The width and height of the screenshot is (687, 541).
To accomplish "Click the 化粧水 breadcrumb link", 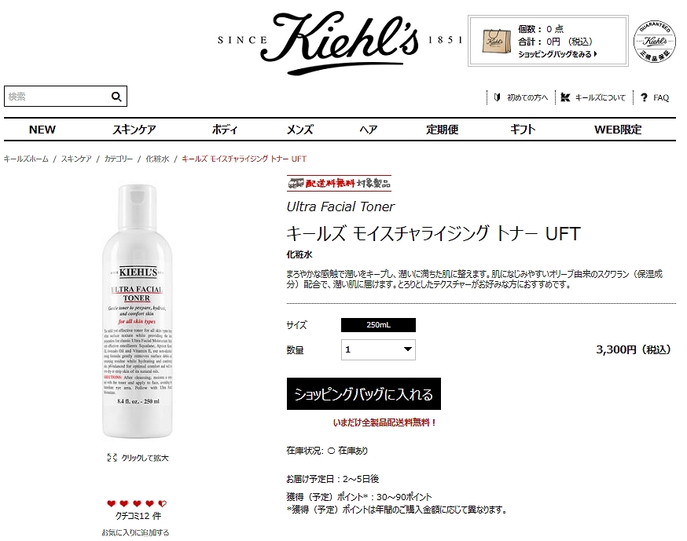I will tap(157, 159).
